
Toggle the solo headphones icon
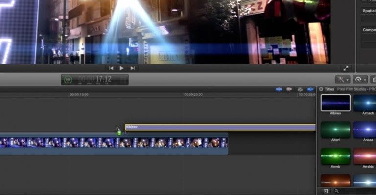pos(300,90)
